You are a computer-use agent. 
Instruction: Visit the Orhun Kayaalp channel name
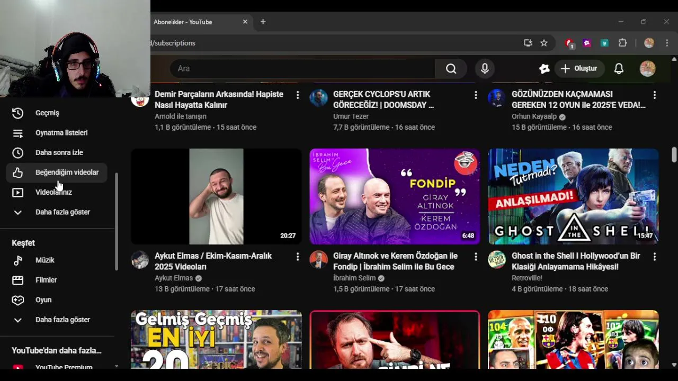point(534,116)
